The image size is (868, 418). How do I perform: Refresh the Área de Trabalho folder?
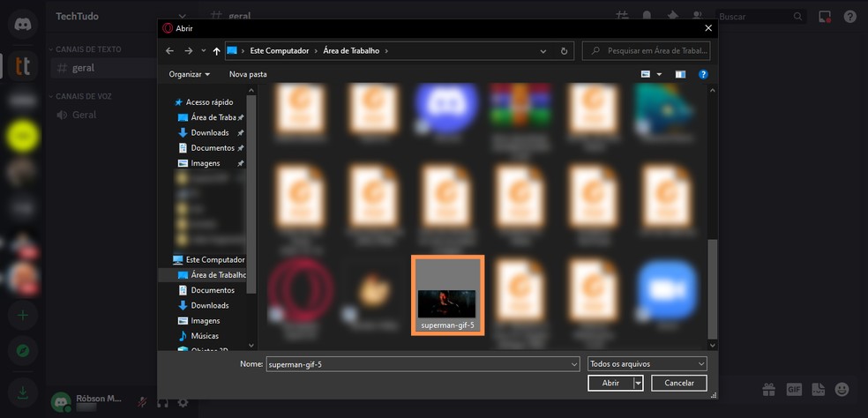564,51
